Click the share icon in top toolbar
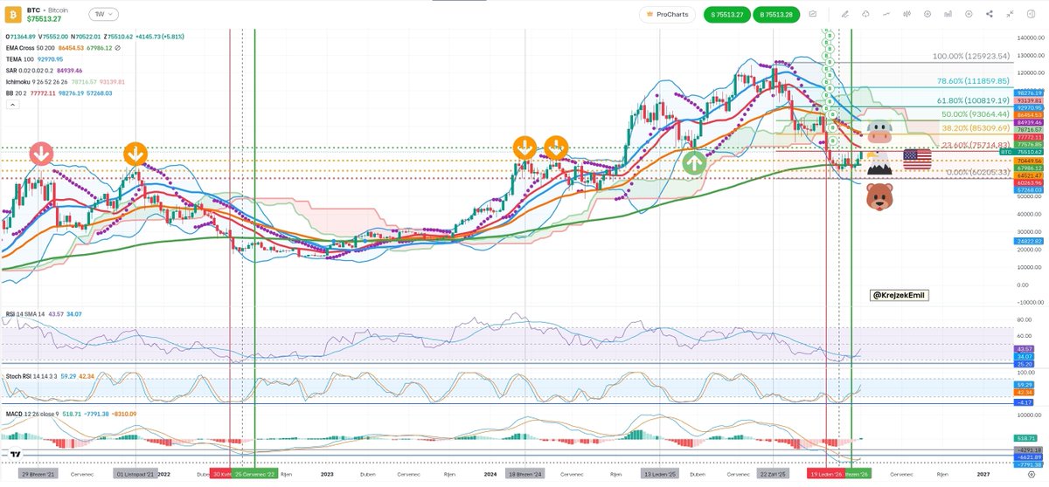The image size is (1049, 487). (989, 14)
